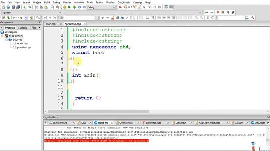
Task: Click the highlight marker icon
Action: pos(113,18)
